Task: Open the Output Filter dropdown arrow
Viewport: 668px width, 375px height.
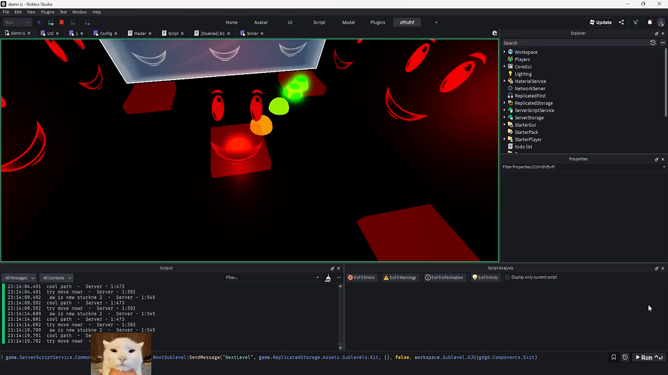Action: (318, 277)
